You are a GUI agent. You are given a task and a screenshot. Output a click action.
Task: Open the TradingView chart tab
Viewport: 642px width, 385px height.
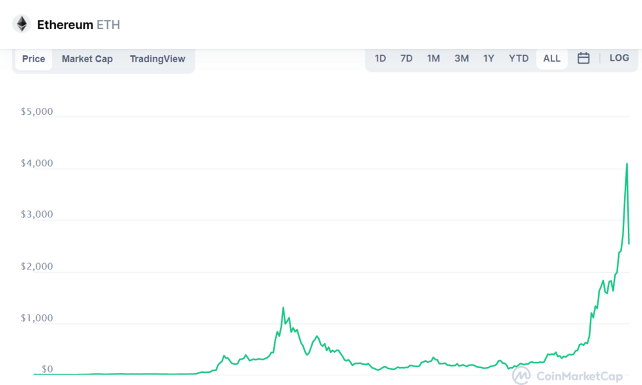tap(158, 59)
